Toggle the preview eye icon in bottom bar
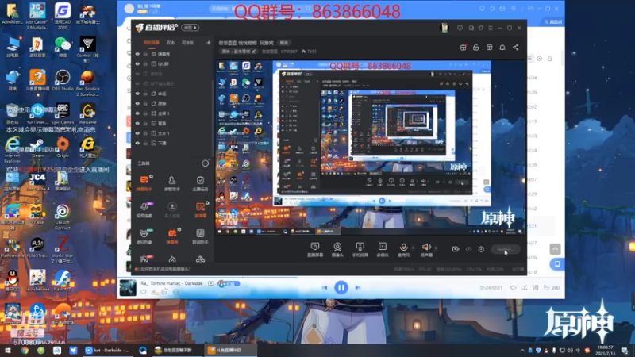635x357 pixels. click(468, 249)
